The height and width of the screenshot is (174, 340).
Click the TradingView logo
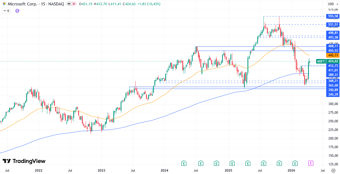24,161
